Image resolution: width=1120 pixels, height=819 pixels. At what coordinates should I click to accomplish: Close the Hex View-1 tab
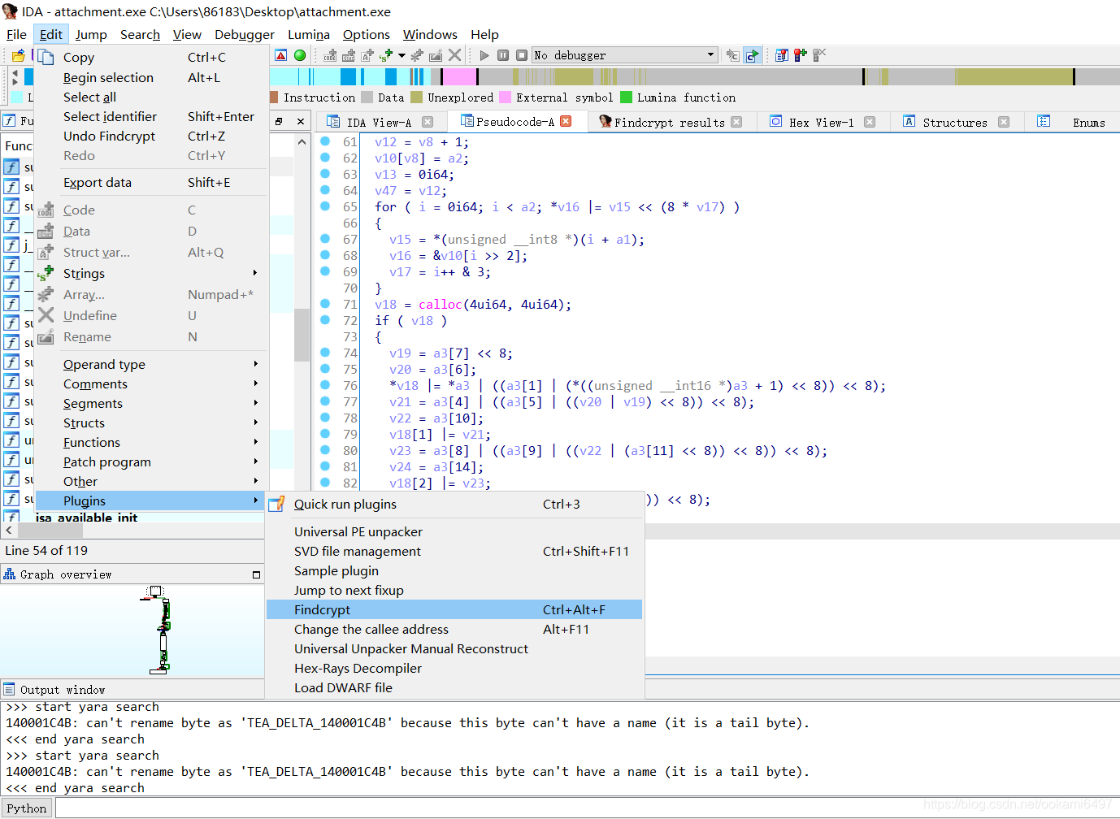[870, 122]
